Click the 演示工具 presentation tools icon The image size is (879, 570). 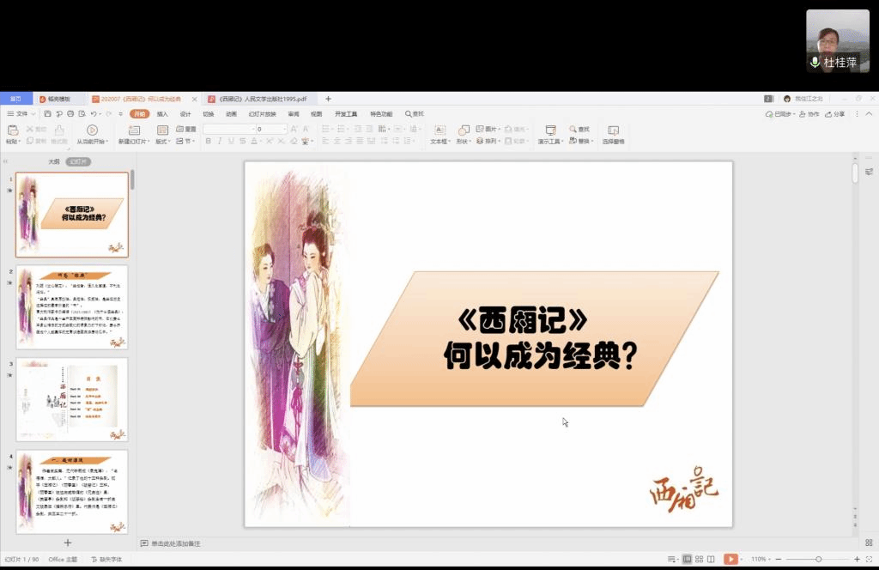(x=550, y=130)
